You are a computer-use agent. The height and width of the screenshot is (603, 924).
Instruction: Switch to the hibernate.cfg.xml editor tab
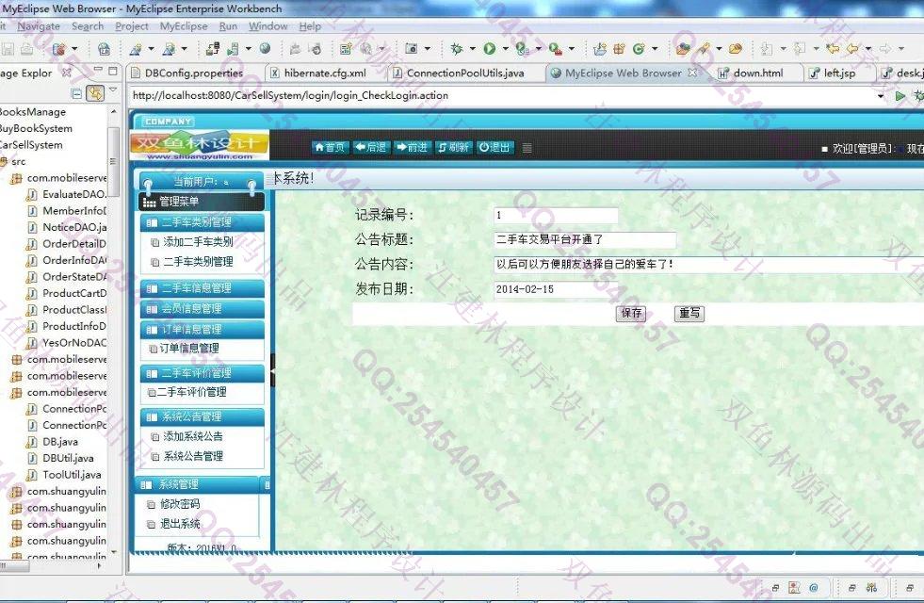point(324,73)
